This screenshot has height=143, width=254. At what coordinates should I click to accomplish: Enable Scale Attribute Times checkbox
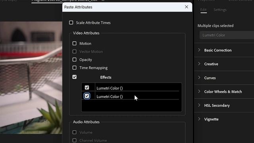71,23
